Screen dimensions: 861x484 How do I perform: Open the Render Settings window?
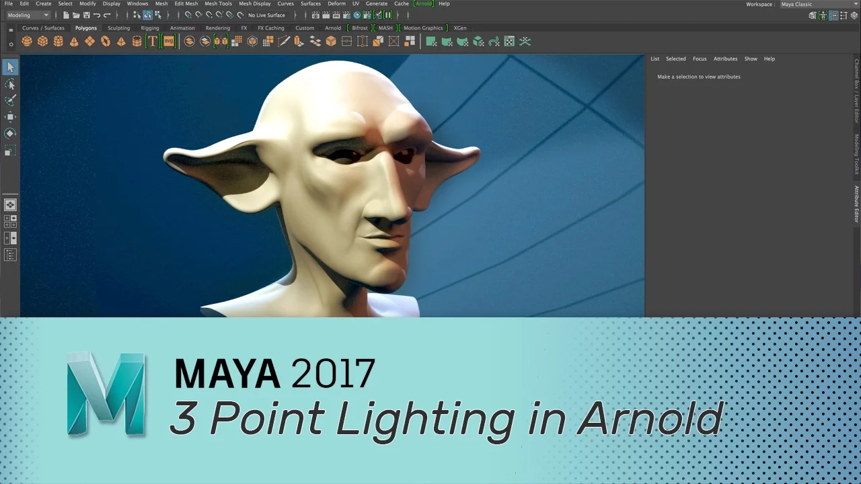346,15
